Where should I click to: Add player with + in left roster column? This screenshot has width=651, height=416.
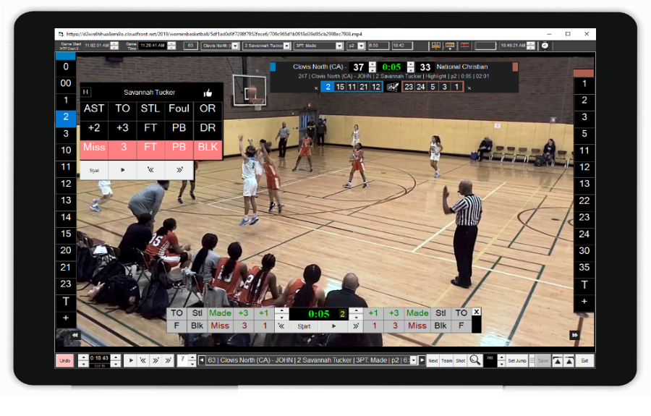point(66,318)
